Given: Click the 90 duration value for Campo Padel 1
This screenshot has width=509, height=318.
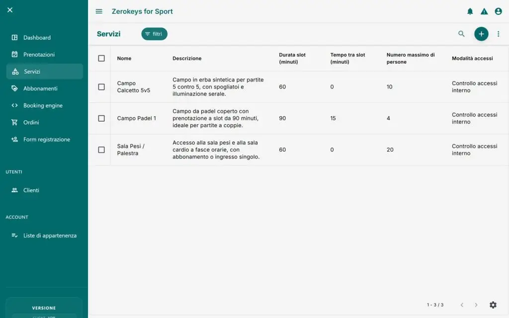Looking at the screenshot, I should click(x=282, y=118).
